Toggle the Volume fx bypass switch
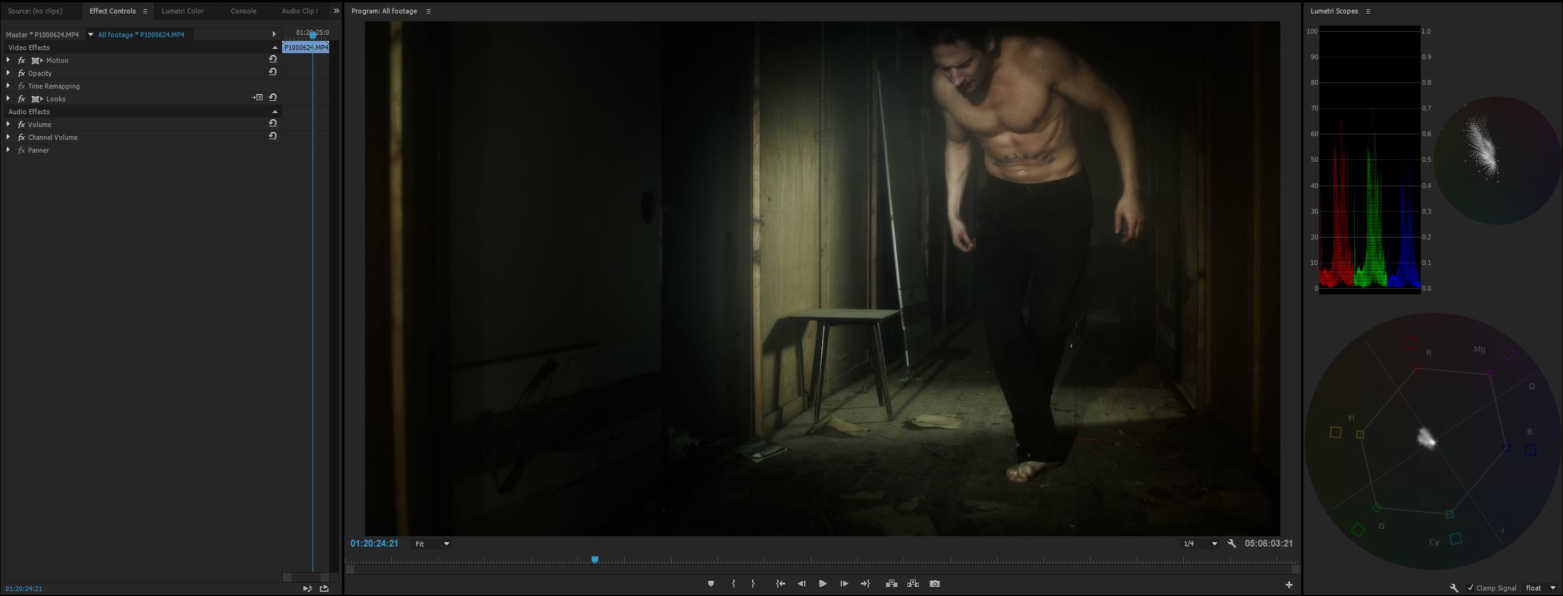Image resolution: width=1563 pixels, height=596 pixels. pos(21,125)
